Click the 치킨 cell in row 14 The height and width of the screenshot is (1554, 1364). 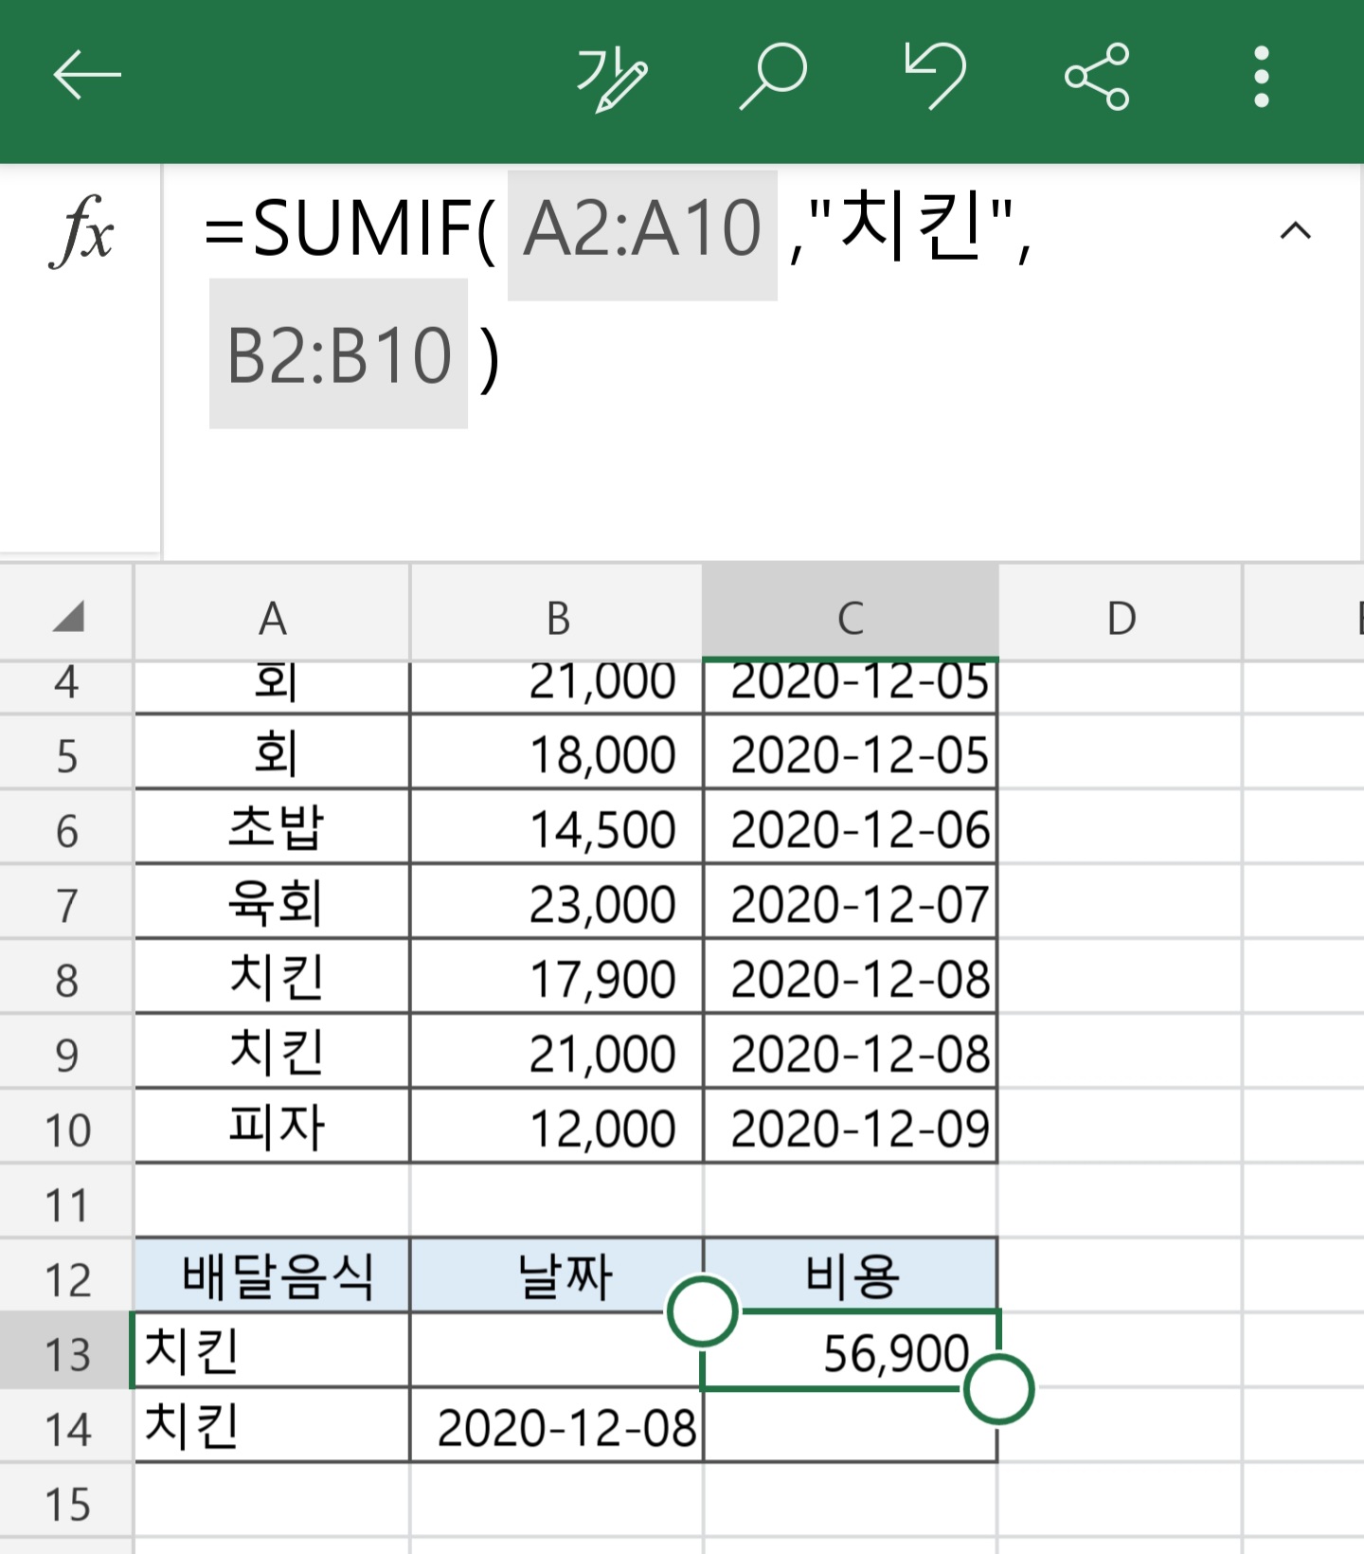pos(273,1426)
